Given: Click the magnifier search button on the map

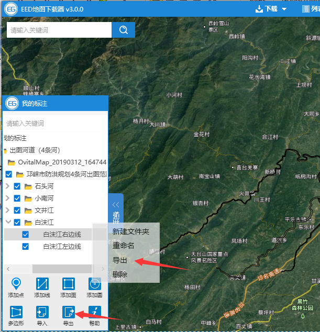Looking at the screenshot, I should (x=124, y=30).
